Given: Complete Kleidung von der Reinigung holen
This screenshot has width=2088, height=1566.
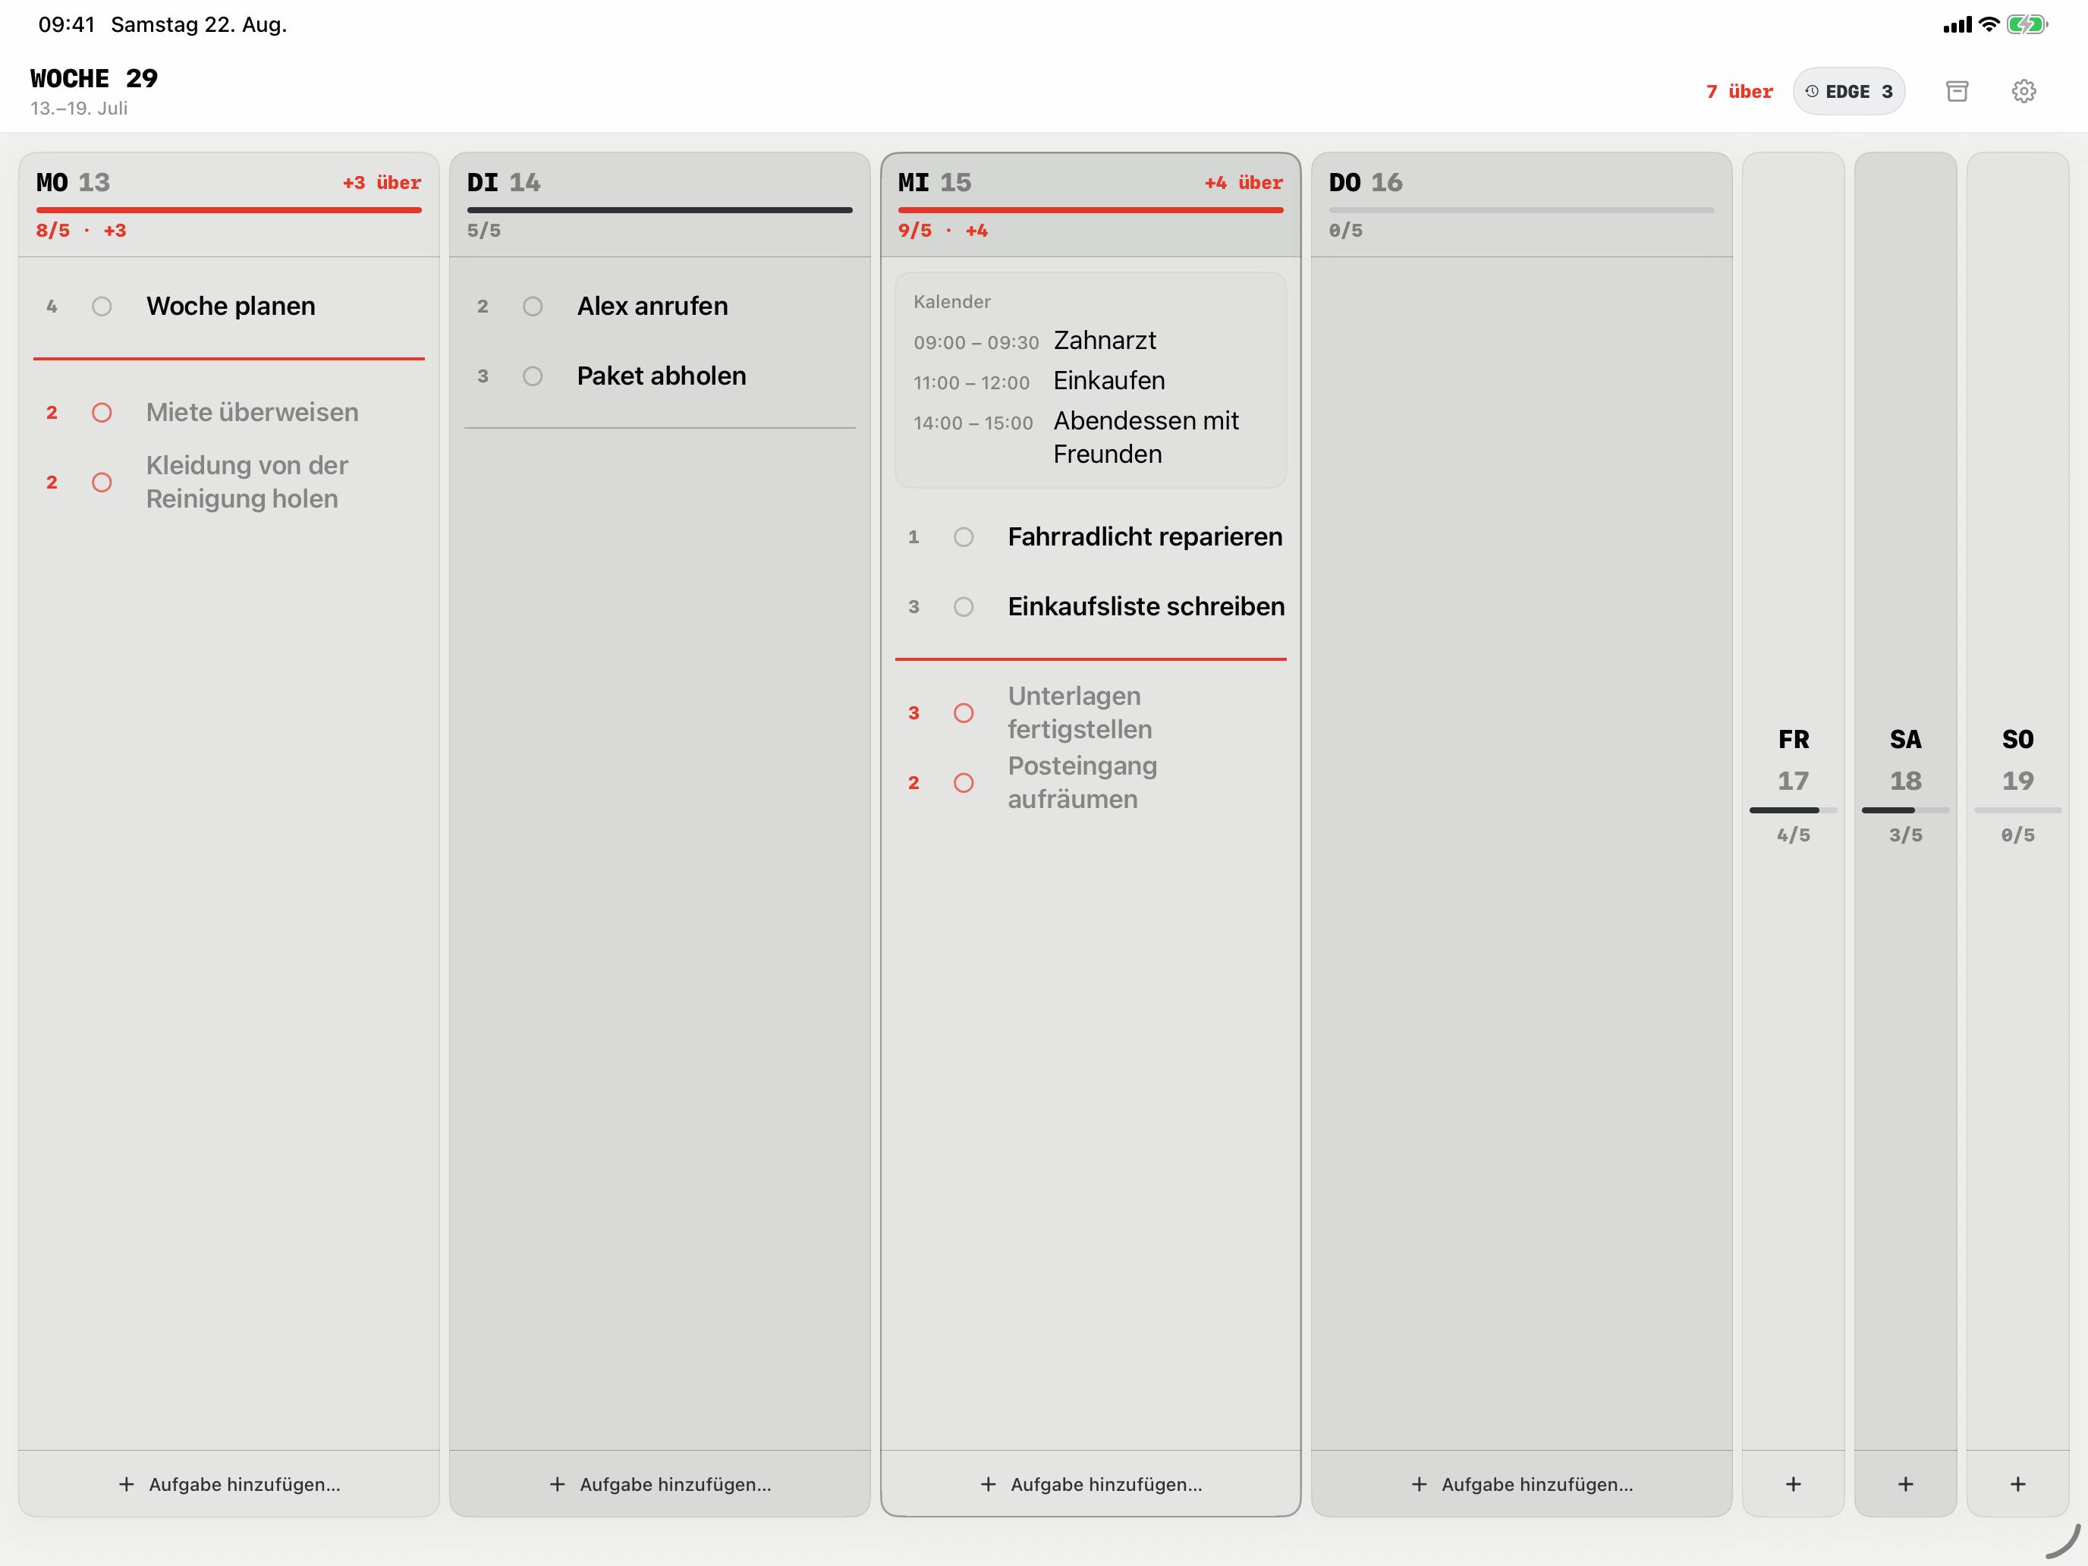Looking at the screenshot, I should pyautogui.click(x=102, y=483).
